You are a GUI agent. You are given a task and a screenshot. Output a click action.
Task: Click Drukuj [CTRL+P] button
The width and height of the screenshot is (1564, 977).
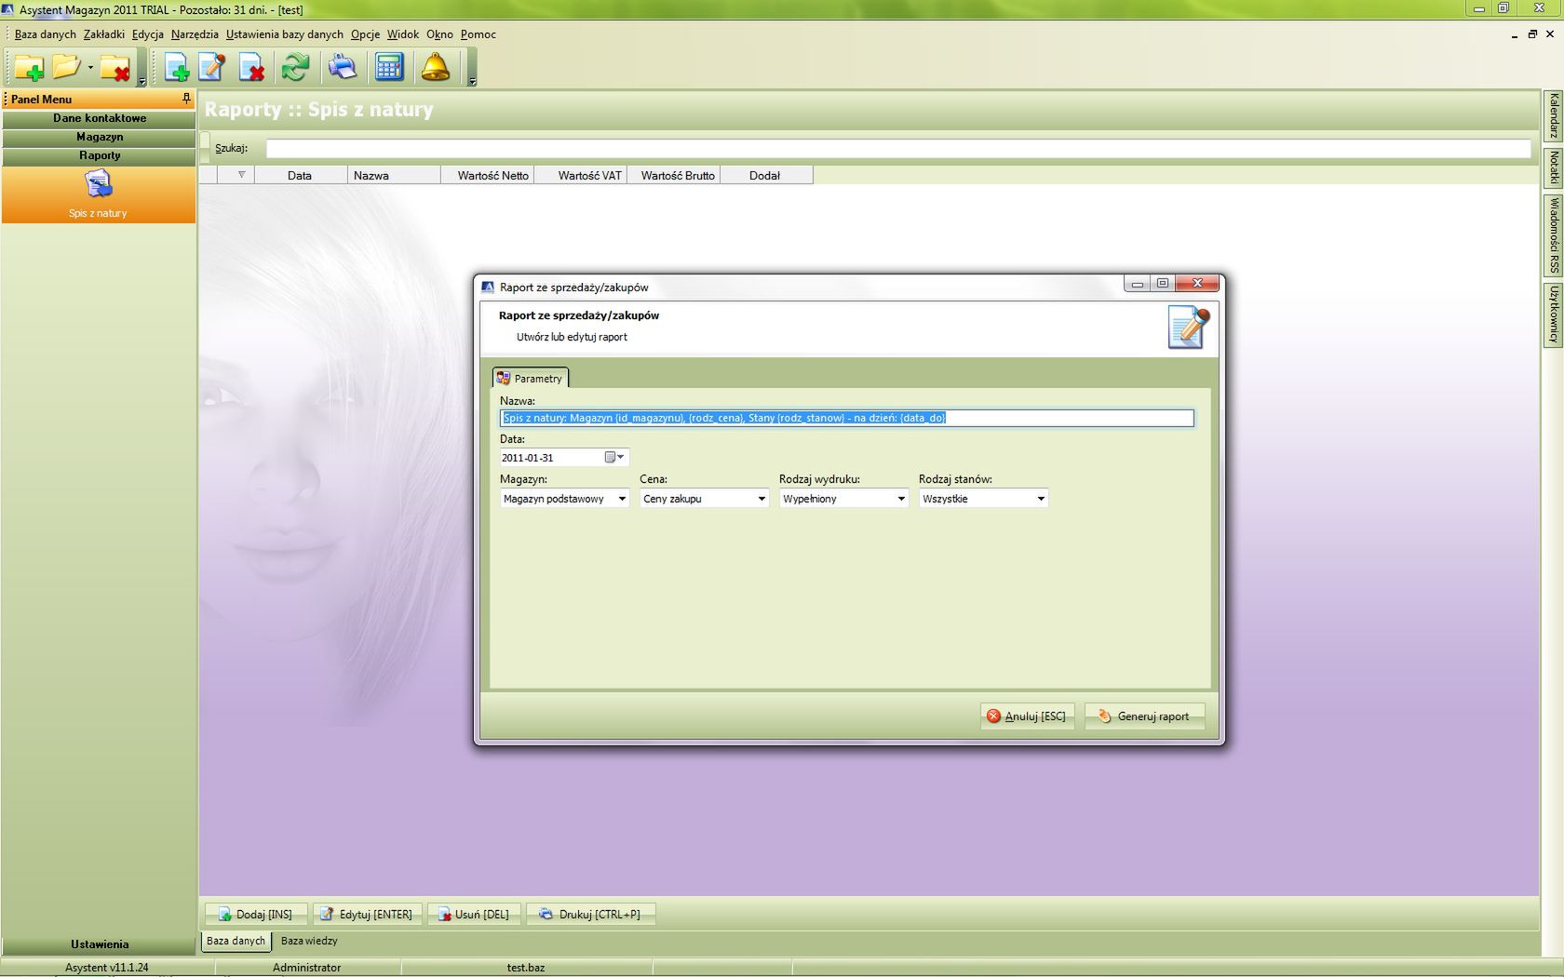[x=590, y=915]
